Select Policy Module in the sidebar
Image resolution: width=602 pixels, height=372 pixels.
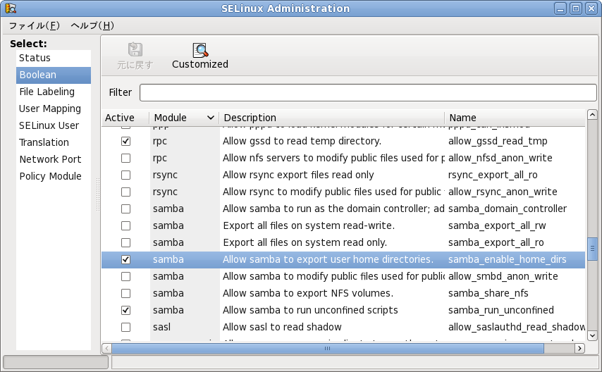(50, 176)
